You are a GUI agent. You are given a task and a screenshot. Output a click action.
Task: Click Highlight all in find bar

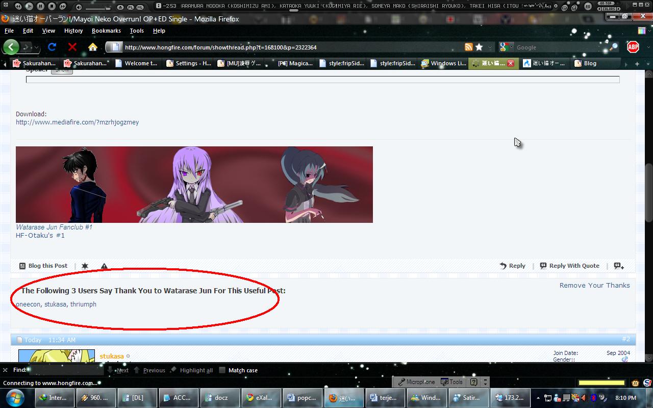click(x=191, y=370)
